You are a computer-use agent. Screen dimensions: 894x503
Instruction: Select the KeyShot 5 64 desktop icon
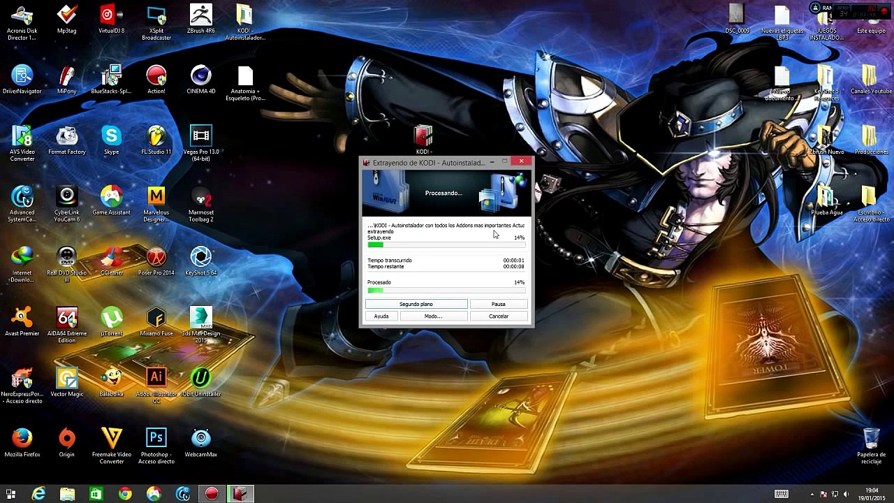(201, 262)
